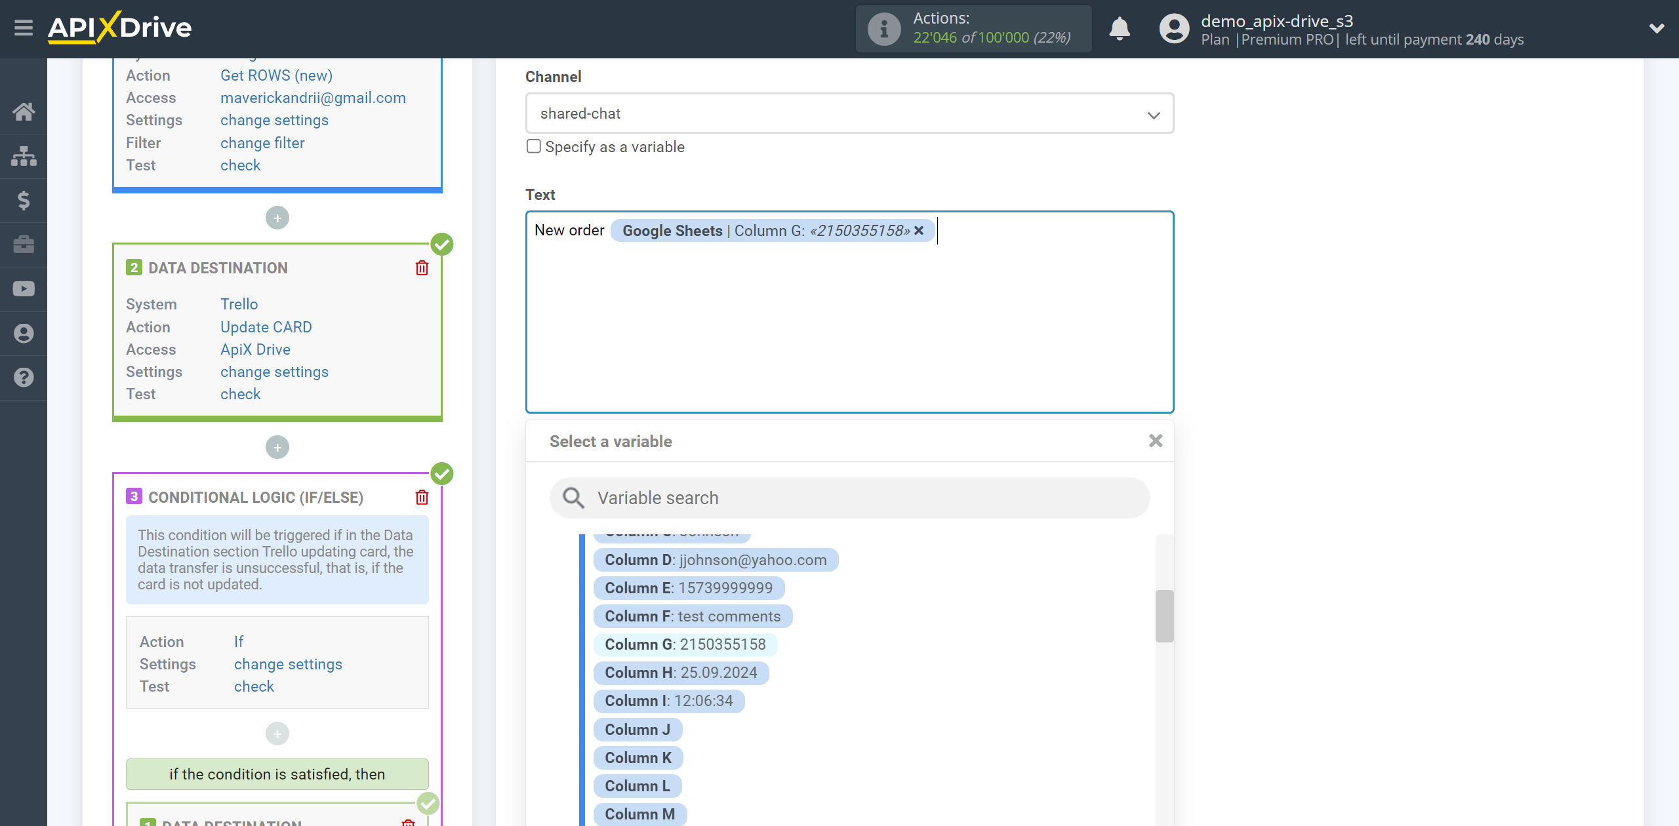
Task: Click check in data source block
Action: point(240,165)
